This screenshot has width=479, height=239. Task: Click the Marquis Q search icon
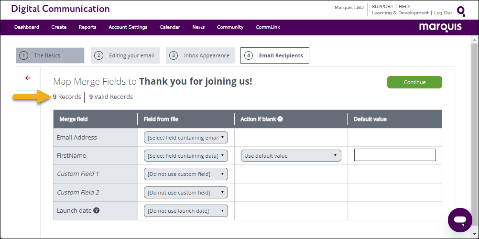tap(461, 11)
